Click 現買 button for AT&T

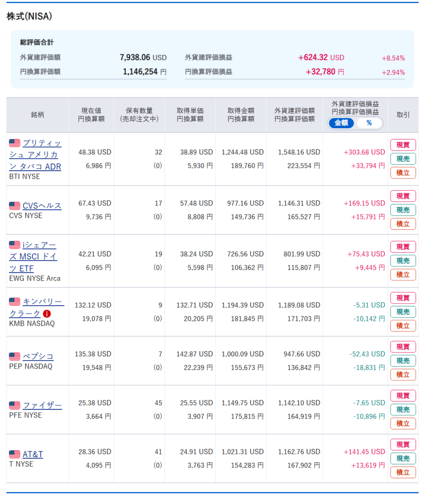[403, 445]
